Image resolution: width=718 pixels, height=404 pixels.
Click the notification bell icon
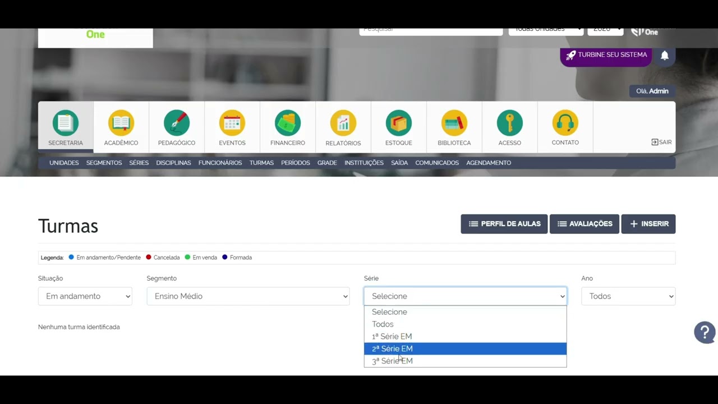pos(665,56)
